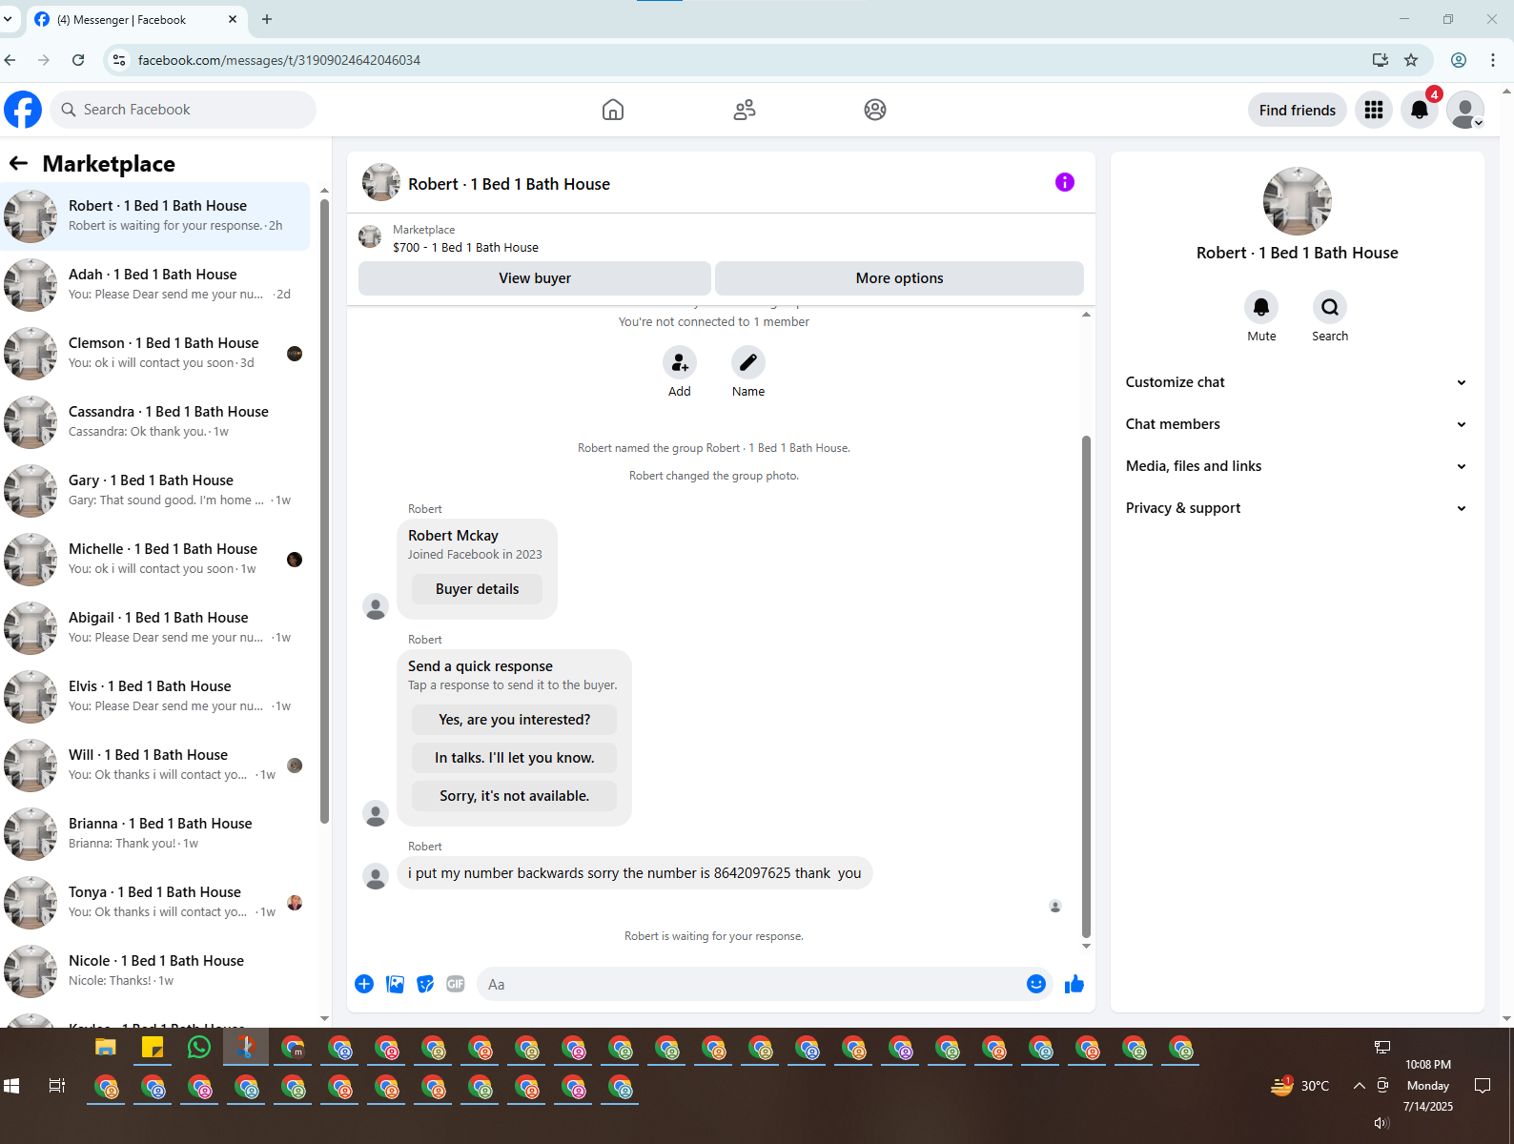Click the Find friends button

click(1297, 110)
